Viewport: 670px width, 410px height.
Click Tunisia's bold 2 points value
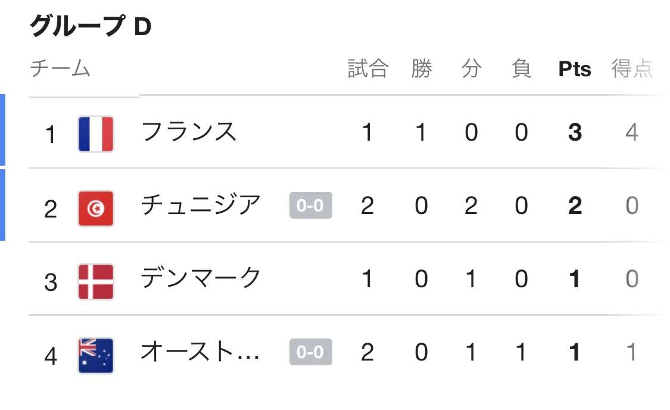[575, 206]
